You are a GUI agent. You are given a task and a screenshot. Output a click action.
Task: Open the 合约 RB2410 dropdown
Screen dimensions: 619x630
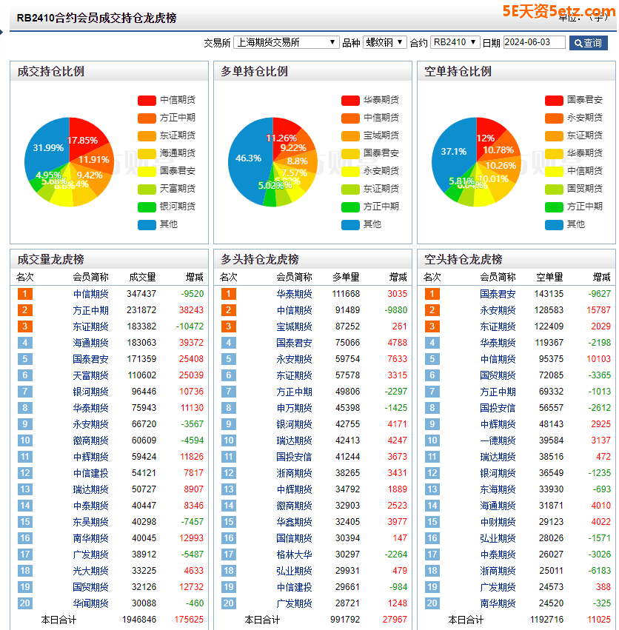click(x=455, y=42)
